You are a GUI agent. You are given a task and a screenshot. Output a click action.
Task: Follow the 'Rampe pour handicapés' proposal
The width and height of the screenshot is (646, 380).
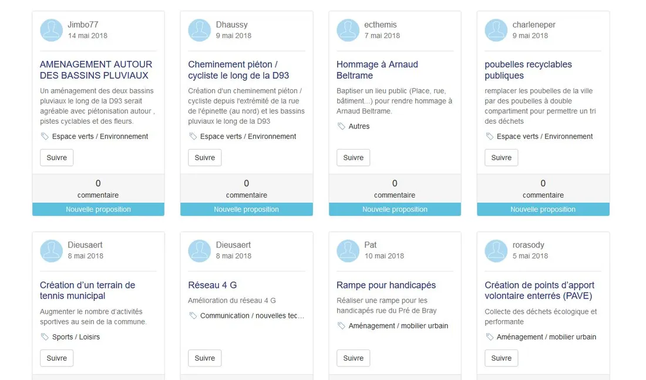pos(353,358)
